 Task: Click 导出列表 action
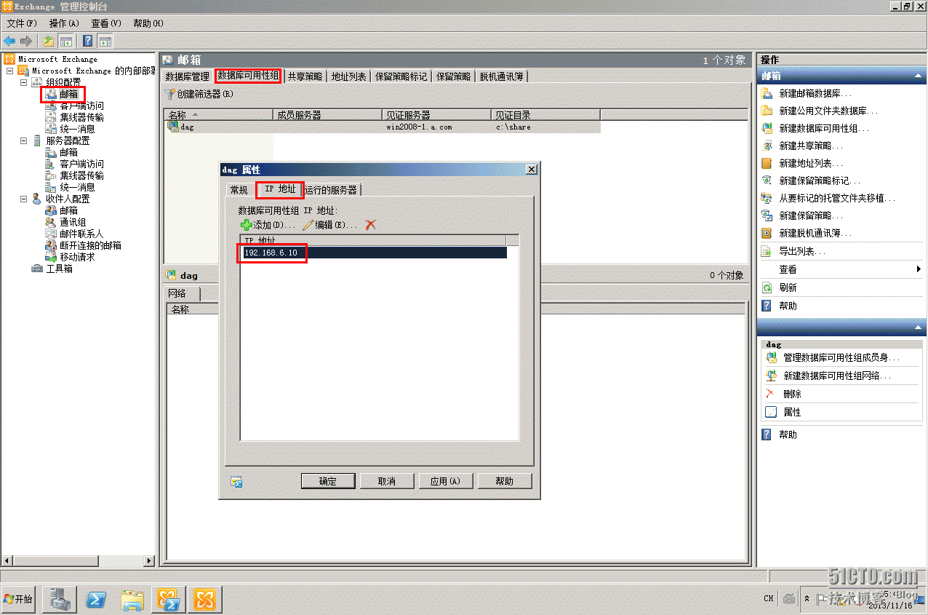802,251
